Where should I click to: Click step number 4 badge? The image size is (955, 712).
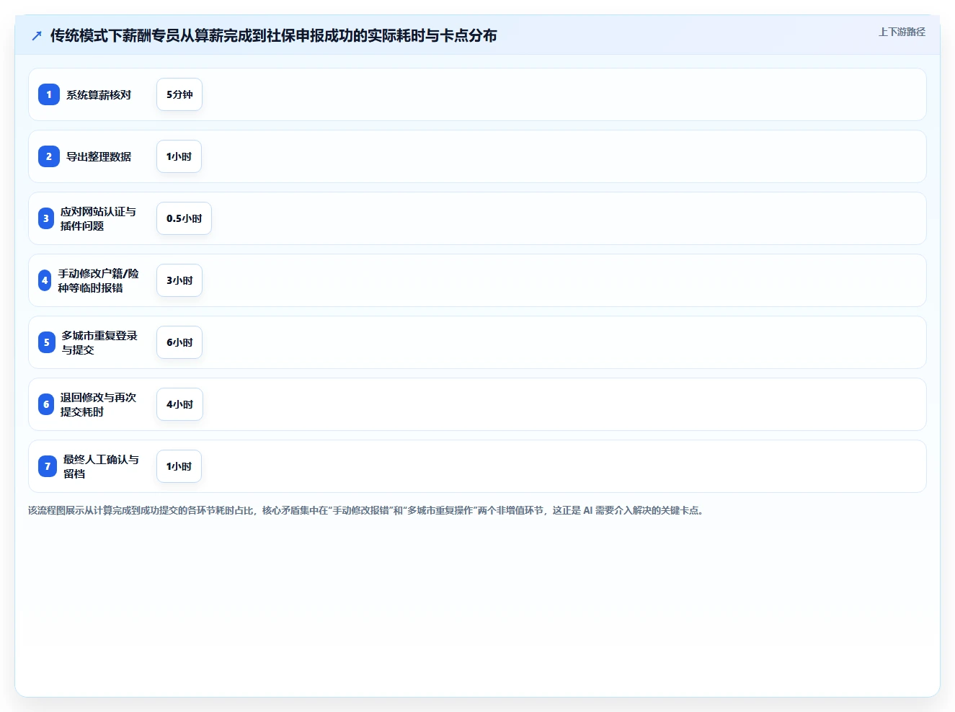pos(45,280)
